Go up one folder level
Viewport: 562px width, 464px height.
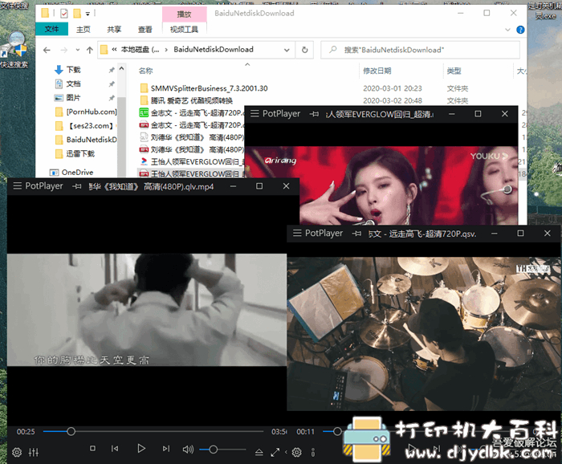tap(90, 50)
